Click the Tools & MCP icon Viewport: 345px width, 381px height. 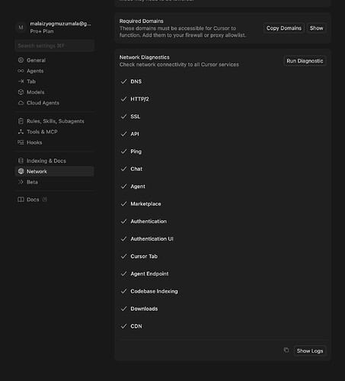click(x=21, y=132)
